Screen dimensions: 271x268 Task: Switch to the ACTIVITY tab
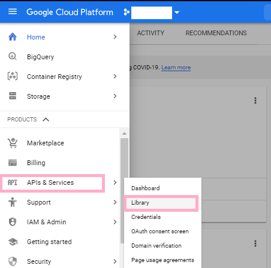coord(150,33)
